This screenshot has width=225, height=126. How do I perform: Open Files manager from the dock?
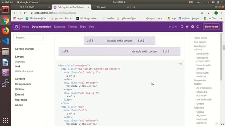(x=6, y=51)
